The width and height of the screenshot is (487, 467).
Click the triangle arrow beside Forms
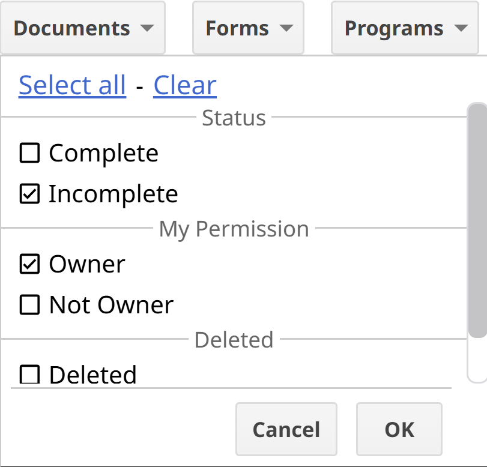click(x=286, y=28)
